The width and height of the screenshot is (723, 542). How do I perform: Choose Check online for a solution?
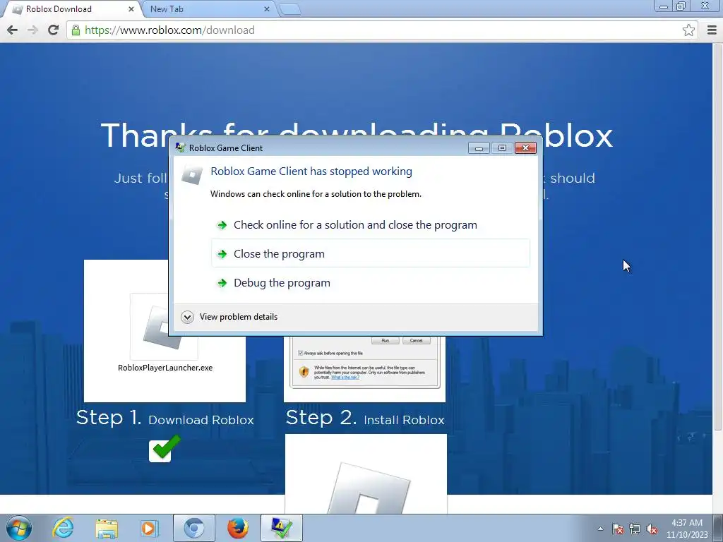point(370,225)
